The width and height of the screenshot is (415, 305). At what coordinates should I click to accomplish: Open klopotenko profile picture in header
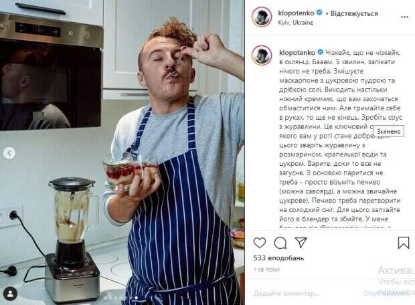[x=262, y=17]
